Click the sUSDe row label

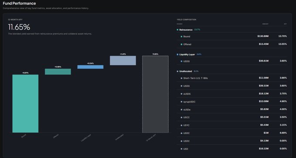point(187,110)
